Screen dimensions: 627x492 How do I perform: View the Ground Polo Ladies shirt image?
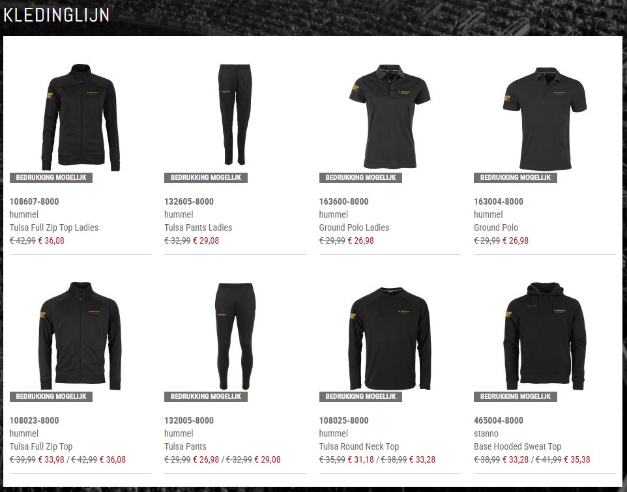pos(390,116)
